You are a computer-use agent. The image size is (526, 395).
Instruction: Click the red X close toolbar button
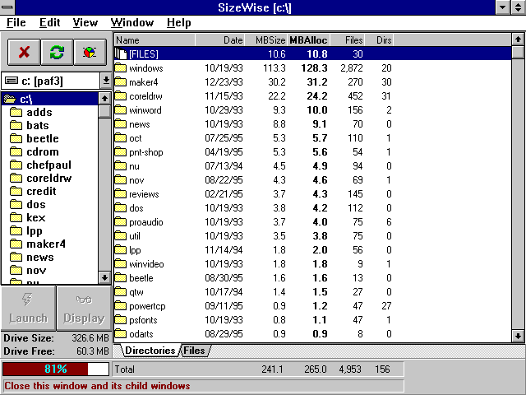[x=24, y=52]
